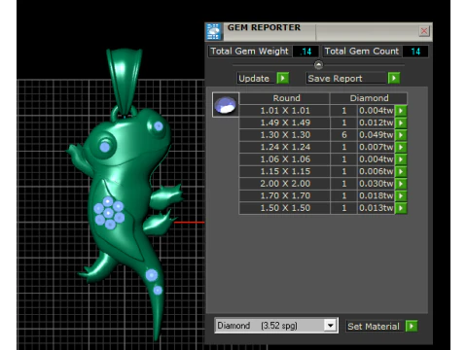Click the pendant bail loop on the model
Image resolution: width=467 pixels, height=350 pixels.
click(125, 81)
